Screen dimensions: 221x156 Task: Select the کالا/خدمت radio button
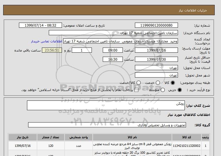[x=139, y=83]
